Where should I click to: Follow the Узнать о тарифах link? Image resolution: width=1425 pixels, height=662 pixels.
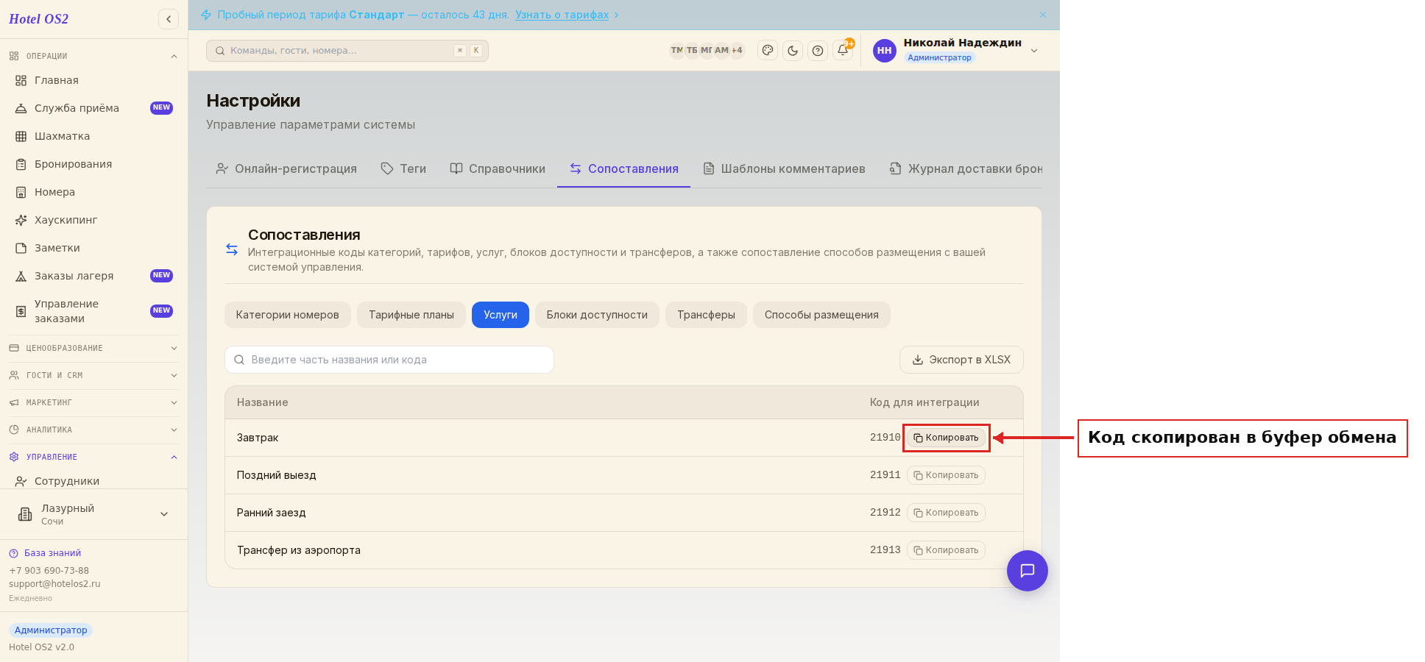[562, 15]
